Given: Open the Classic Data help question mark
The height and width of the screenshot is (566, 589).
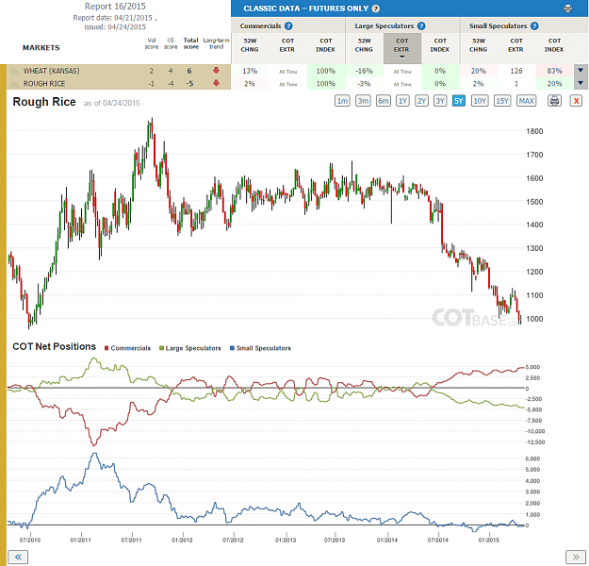Looking at the screenshot, I should point(376,8).
